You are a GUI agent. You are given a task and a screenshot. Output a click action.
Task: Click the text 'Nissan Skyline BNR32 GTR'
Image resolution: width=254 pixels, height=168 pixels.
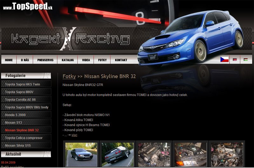[x=83, y=85]
